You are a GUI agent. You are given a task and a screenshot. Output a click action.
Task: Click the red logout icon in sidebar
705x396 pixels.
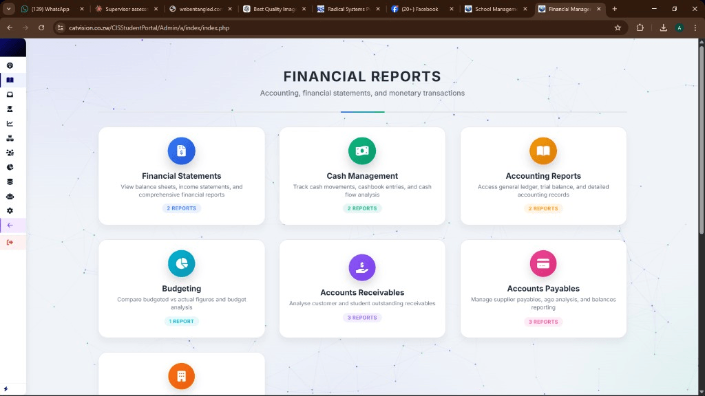(10, 243)
